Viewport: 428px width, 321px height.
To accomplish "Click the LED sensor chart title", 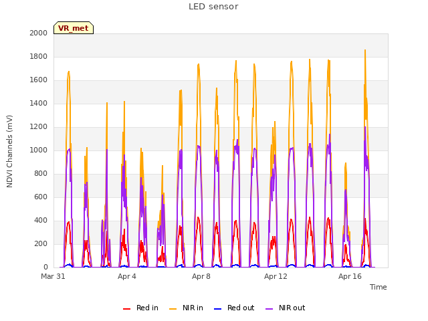I will (213, 7).
